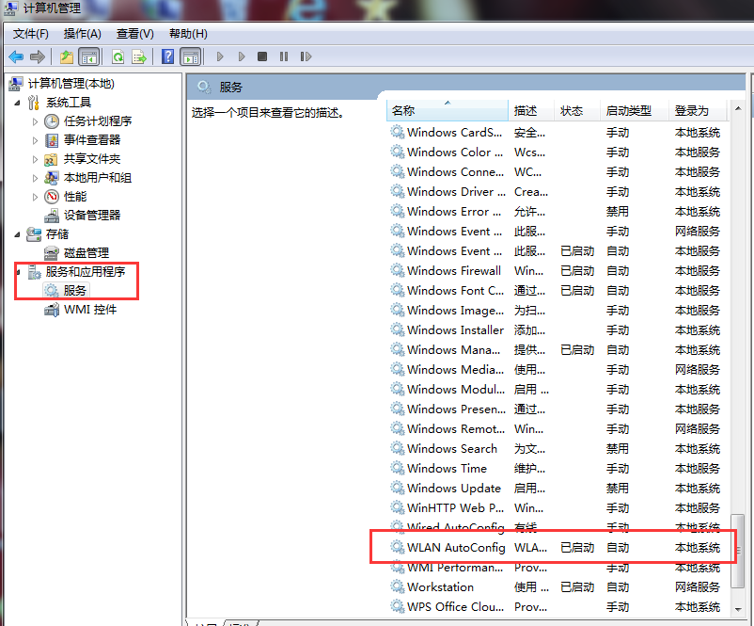Click the Stop service square icon
The width and height of the screenshot is (754, 626).
pos(262,56)
